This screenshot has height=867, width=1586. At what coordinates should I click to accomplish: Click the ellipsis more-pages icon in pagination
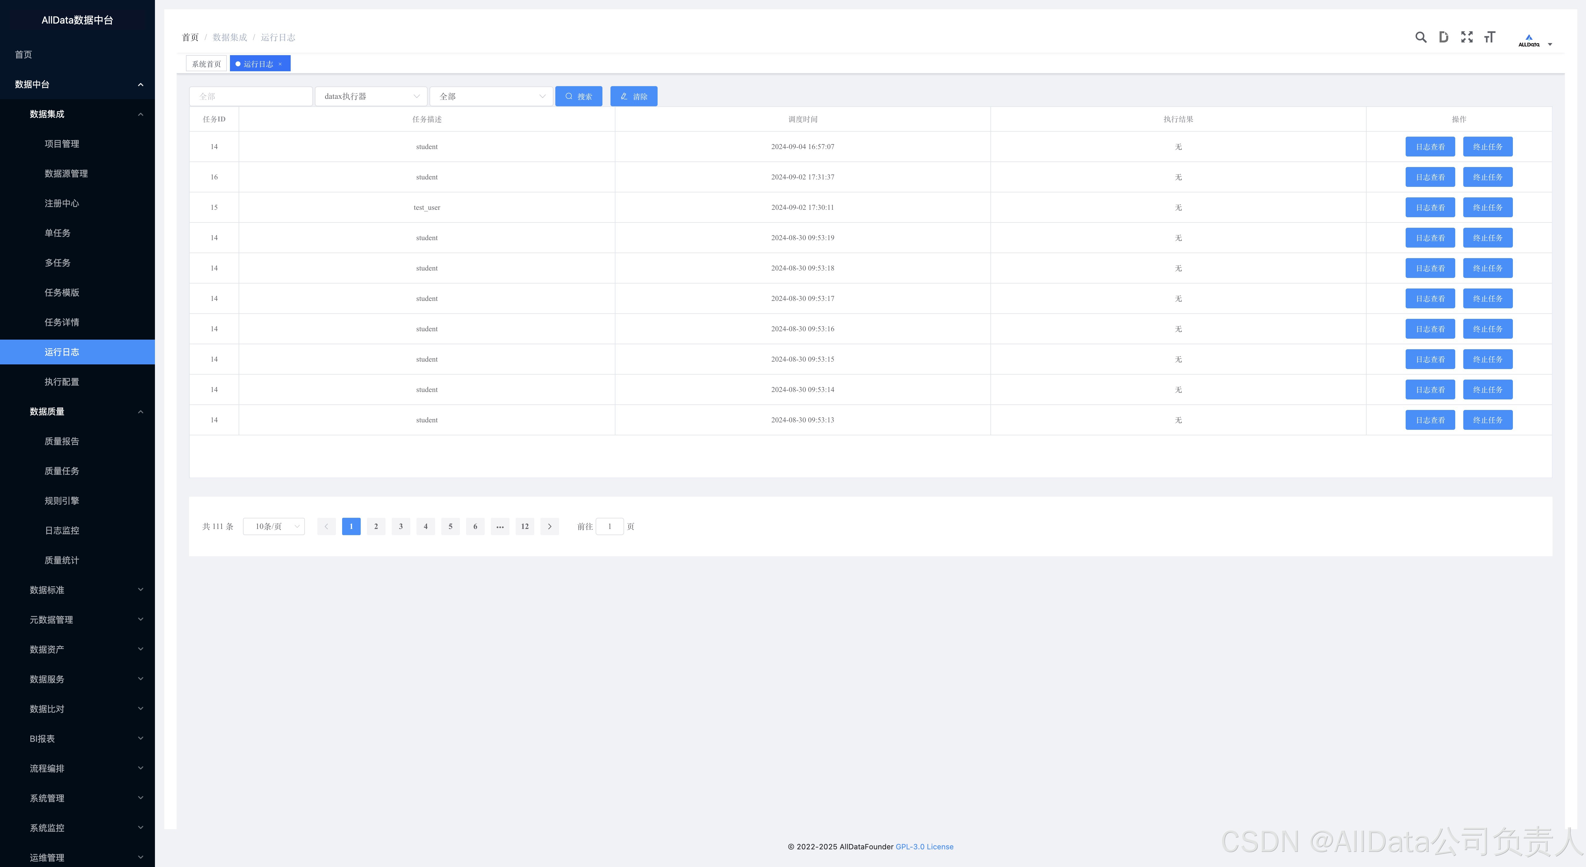[499, 526]
